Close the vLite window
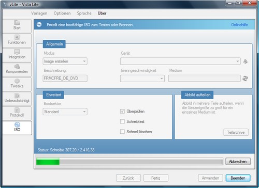 249,3
